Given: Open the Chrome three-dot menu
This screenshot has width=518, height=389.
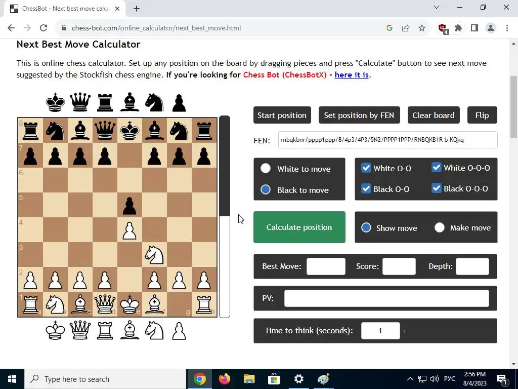Looking at the screenshot, I should tap(507, 28).
